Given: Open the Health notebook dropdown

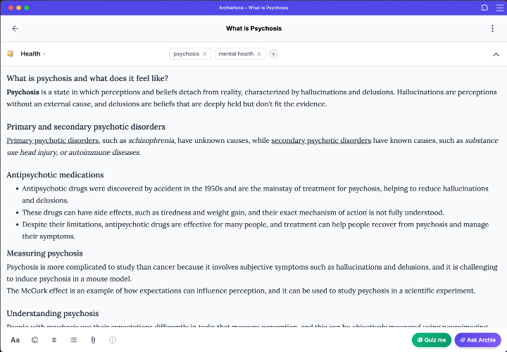Looking at the screenshot, I should tap(32, 54).
